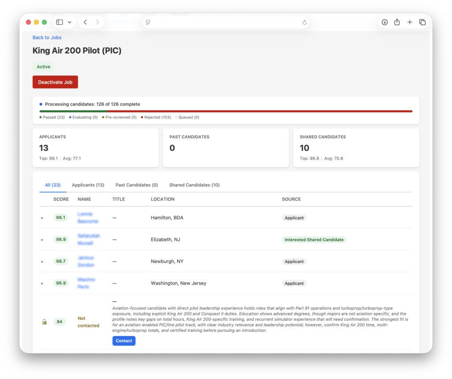Image resolution: width=452 pixels, height=379 pixels.
Task: Click the NAME column header
Action: point(84,199)
